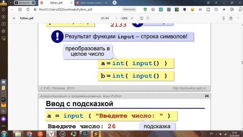
Task: Zoom in the PDF with plus
Action: coord(132,18)
